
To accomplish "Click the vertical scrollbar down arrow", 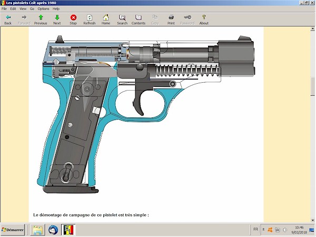I will click(312, 220).
